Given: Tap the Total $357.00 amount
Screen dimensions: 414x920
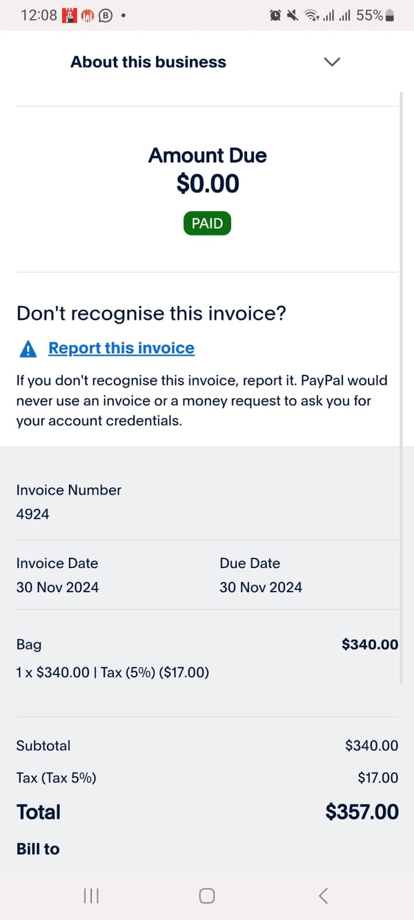Looking at the screenshot, I should tap(362, 812).
